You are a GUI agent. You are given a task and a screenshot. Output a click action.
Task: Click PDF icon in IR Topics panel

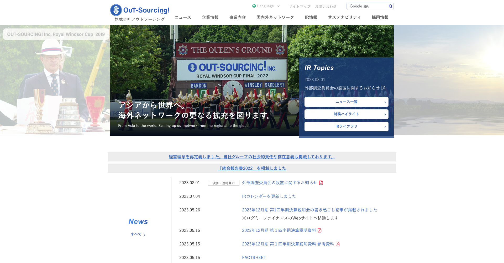point(384,88)
